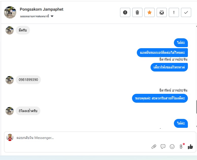Viewport: 197px width, 160px height.
Task: Toggle the orange star follow-up marker
Action: click(149, 12)
